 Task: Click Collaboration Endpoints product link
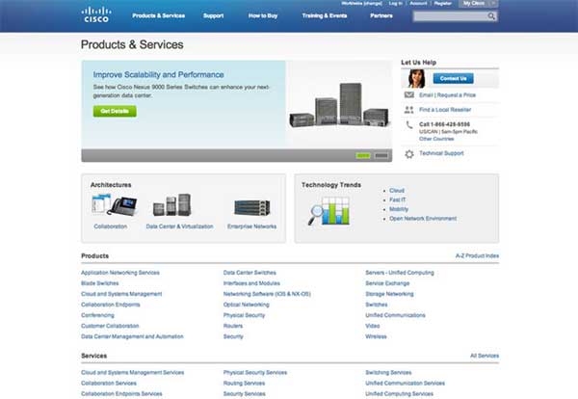pos(110,305)
